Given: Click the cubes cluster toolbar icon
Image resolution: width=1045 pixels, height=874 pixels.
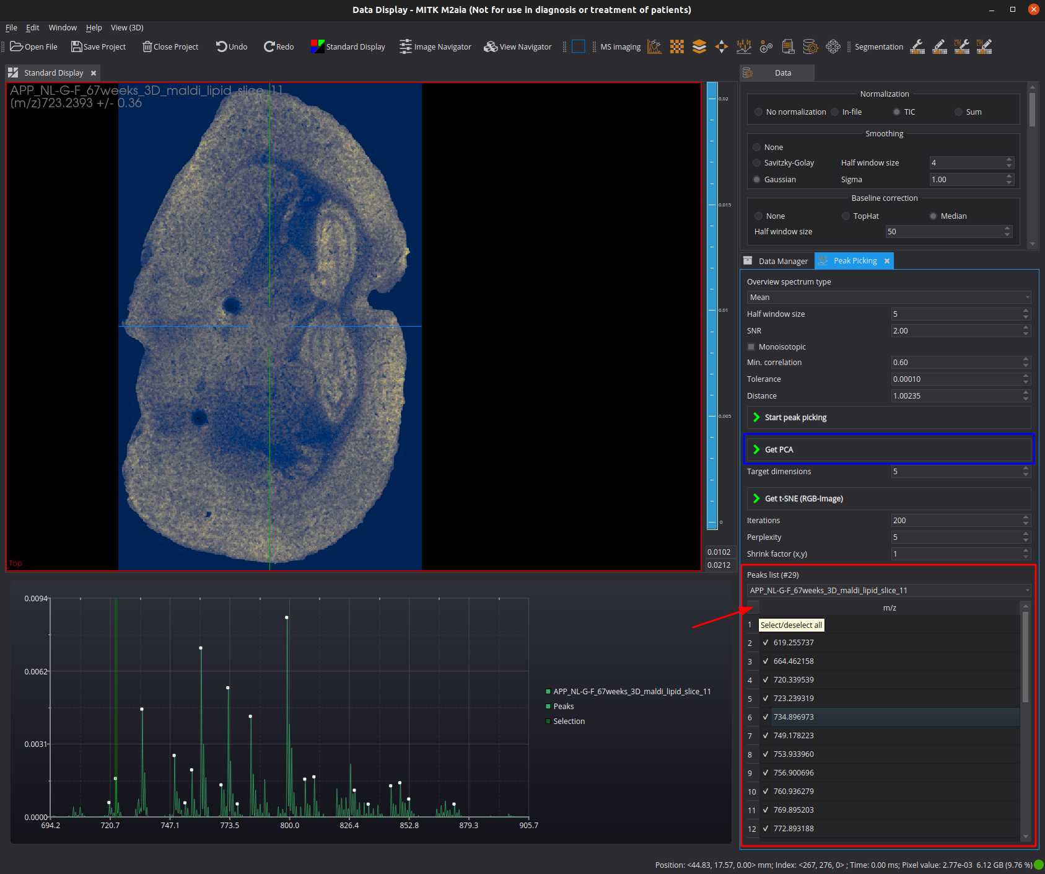Looking at the screenshot, I should pos(833,46).
